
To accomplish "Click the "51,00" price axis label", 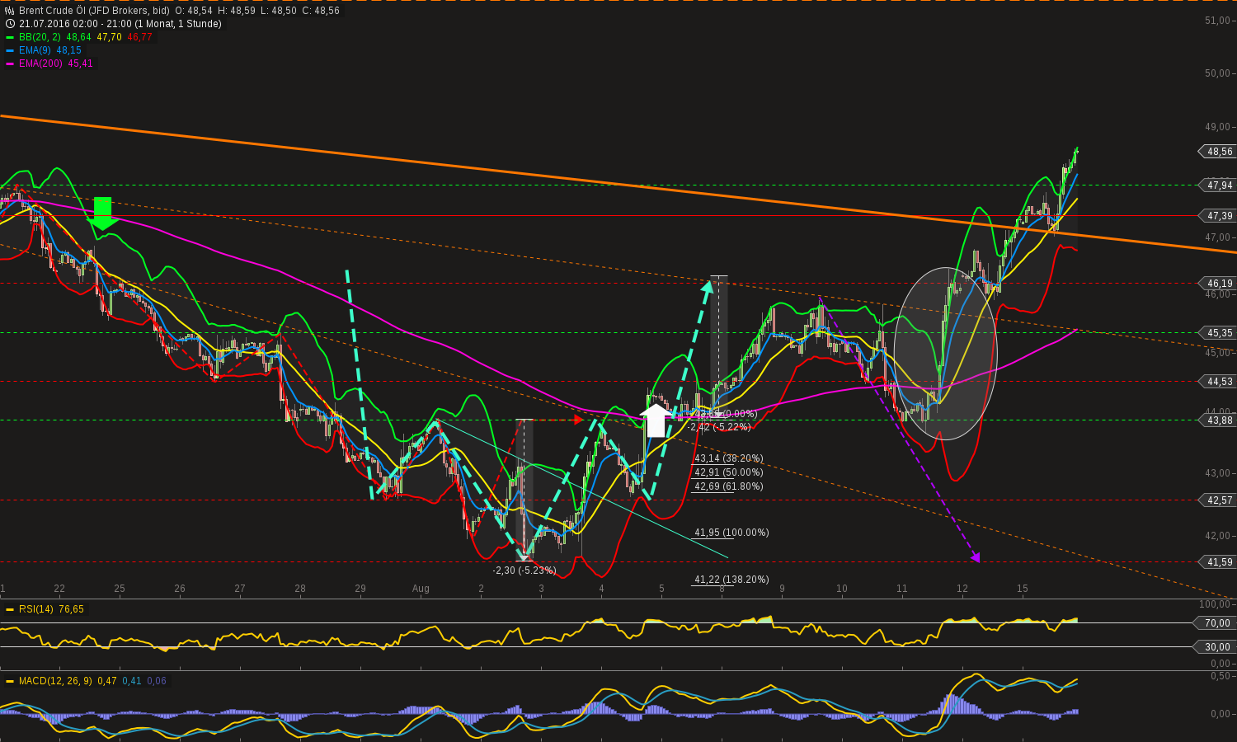I will click(x=1217, y=21).
